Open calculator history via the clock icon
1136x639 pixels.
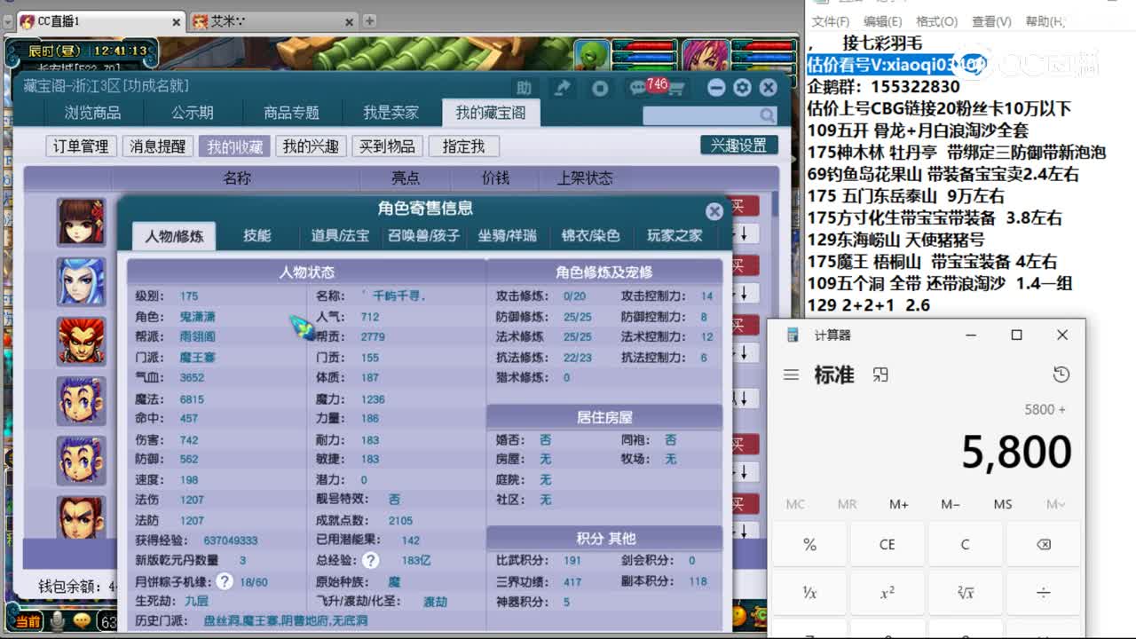(x=1061, y=375)
